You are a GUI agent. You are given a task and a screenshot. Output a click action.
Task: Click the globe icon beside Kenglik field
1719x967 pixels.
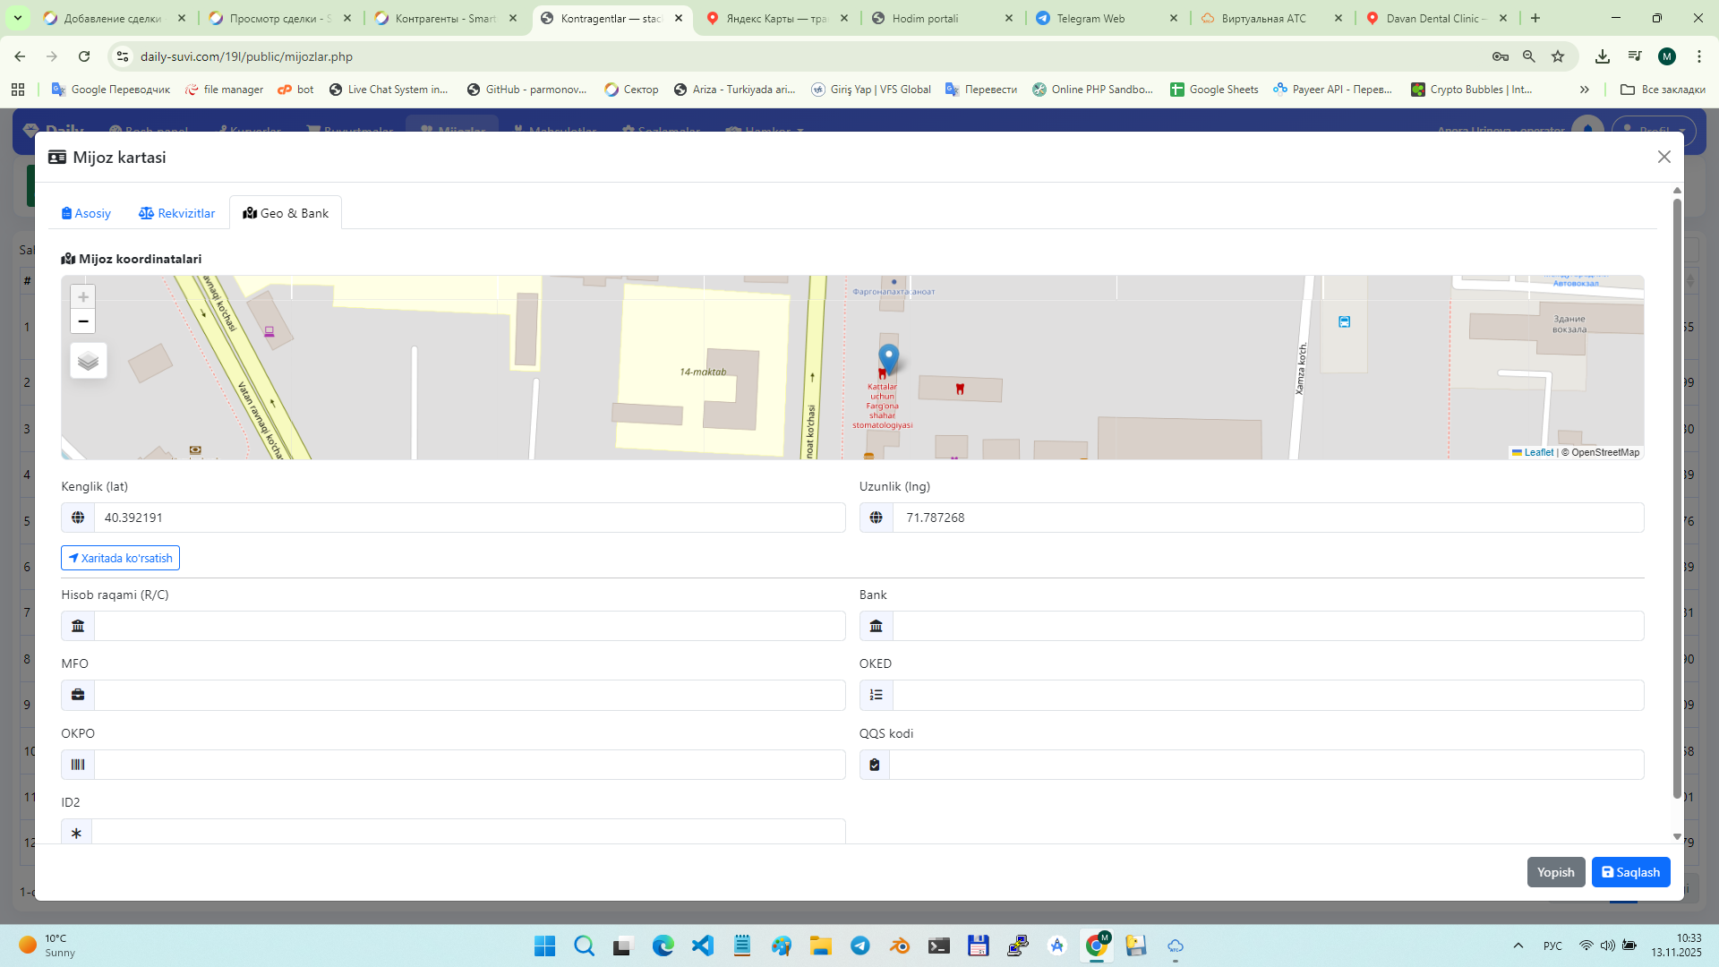(78, 518)
